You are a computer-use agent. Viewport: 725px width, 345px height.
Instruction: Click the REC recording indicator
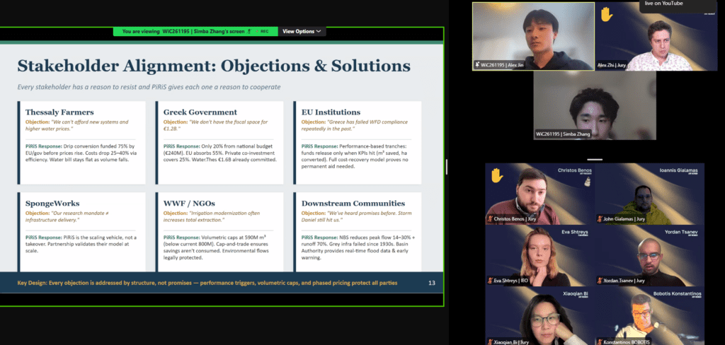tap(263, 31)
